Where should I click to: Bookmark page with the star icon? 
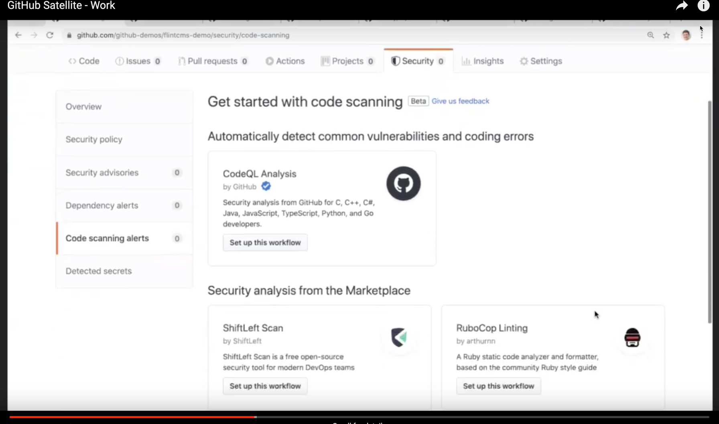666,35
